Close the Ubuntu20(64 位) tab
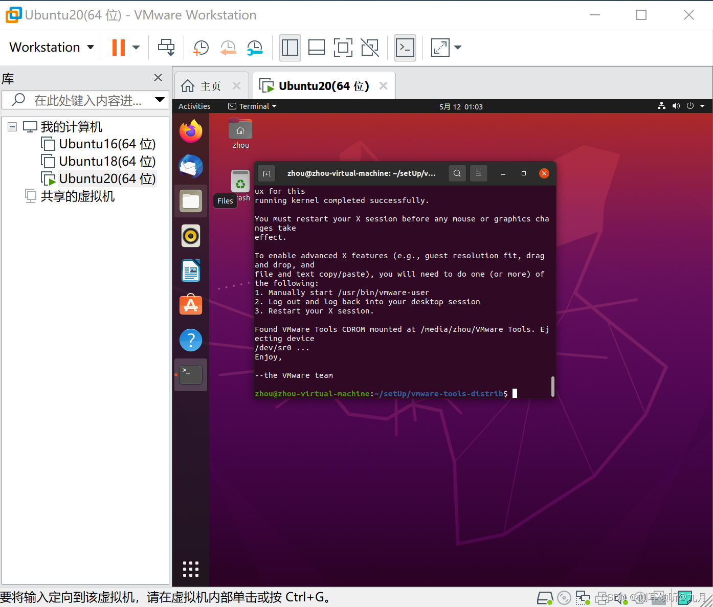Screen dimensions: 713x607 tap(383, 86)
